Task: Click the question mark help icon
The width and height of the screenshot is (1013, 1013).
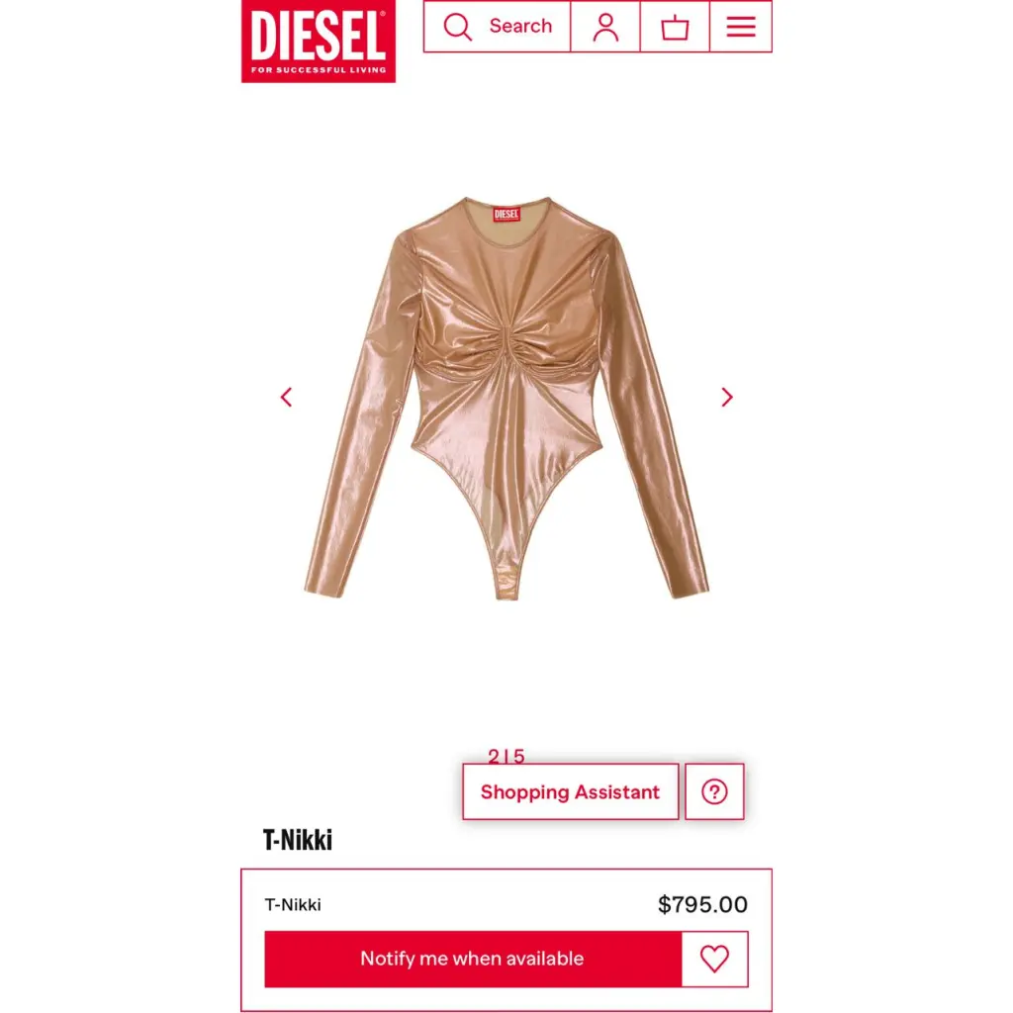Action: pos(714,791)
